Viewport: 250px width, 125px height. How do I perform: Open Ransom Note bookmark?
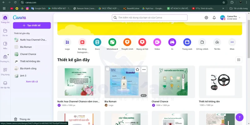point(84,8)
